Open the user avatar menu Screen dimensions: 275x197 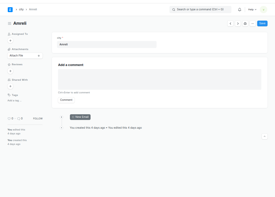click(x=263, y=10)
